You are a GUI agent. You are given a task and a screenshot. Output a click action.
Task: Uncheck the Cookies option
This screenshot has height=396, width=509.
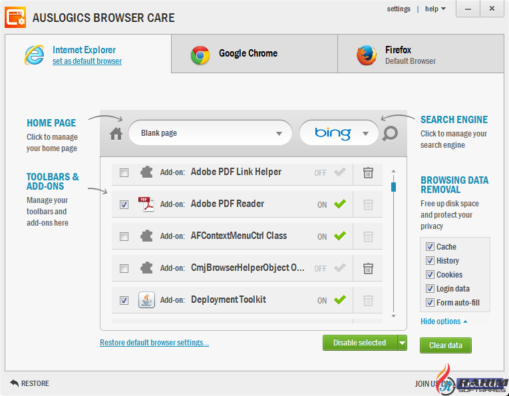click(430, 275)
